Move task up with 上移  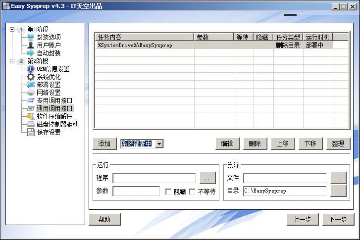(283, 144)
